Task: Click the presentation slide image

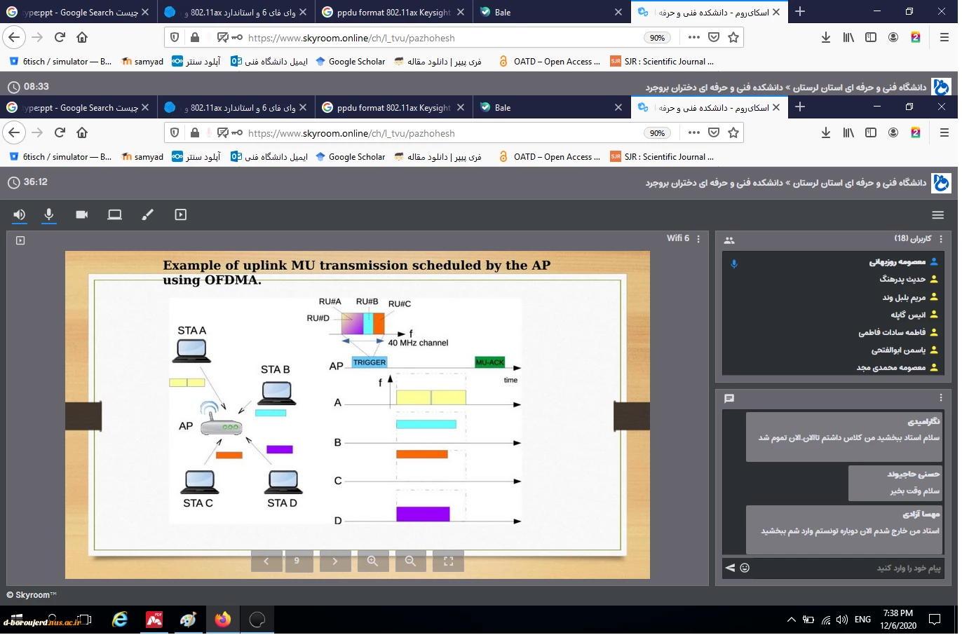Action: (358, 415)
